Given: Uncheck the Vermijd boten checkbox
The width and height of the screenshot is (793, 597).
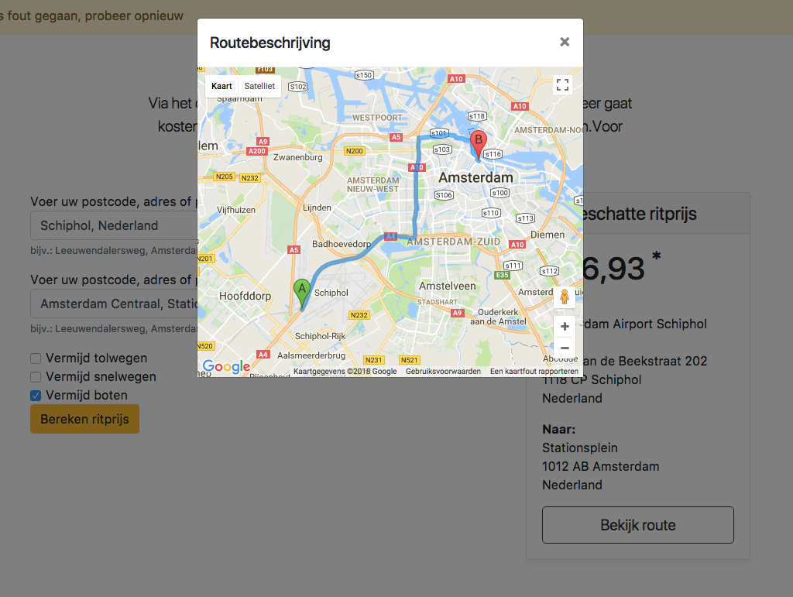Looking at the screenshot, I should tap(36, 396).
